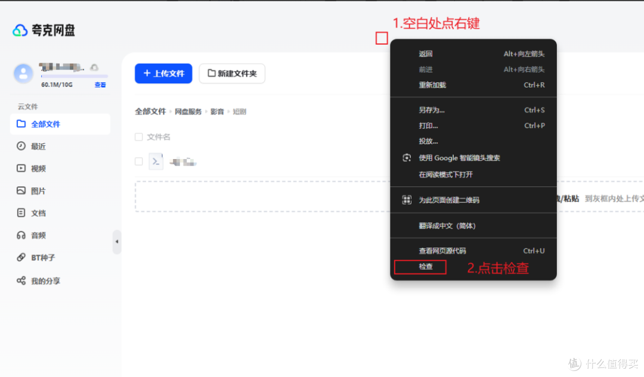The width and height of the screenshot is (644, 377).
Task: Choose 翻译成中文（简体） in the context menu
Action: 473,226
